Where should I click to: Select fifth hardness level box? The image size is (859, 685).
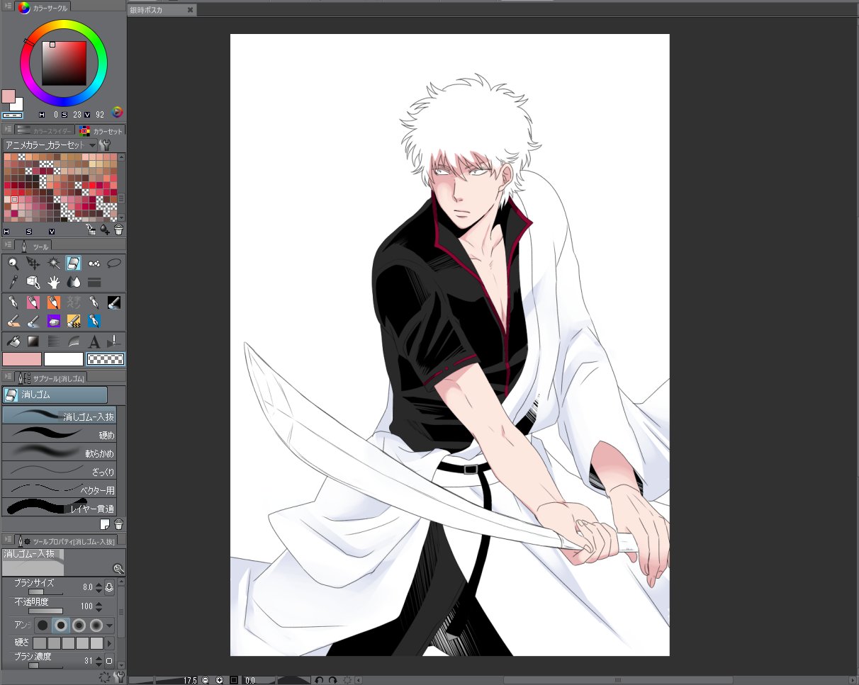(96, 642)
